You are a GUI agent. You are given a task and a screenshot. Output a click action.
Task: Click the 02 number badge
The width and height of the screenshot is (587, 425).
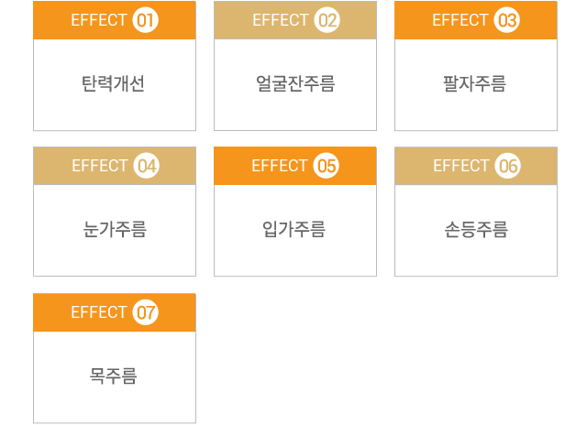[327, 20]
